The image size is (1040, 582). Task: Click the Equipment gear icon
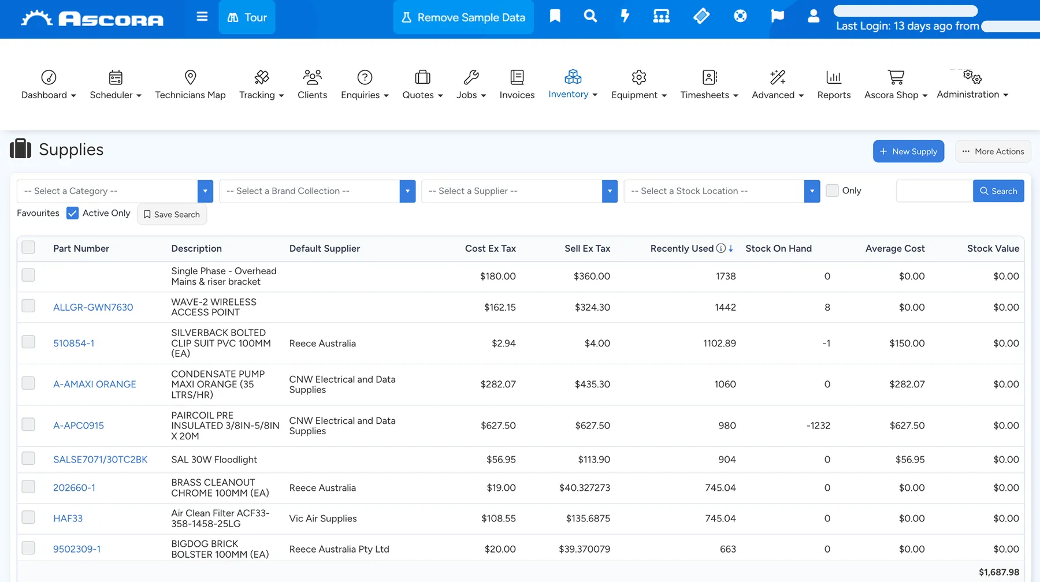click(x=638, y=77)
